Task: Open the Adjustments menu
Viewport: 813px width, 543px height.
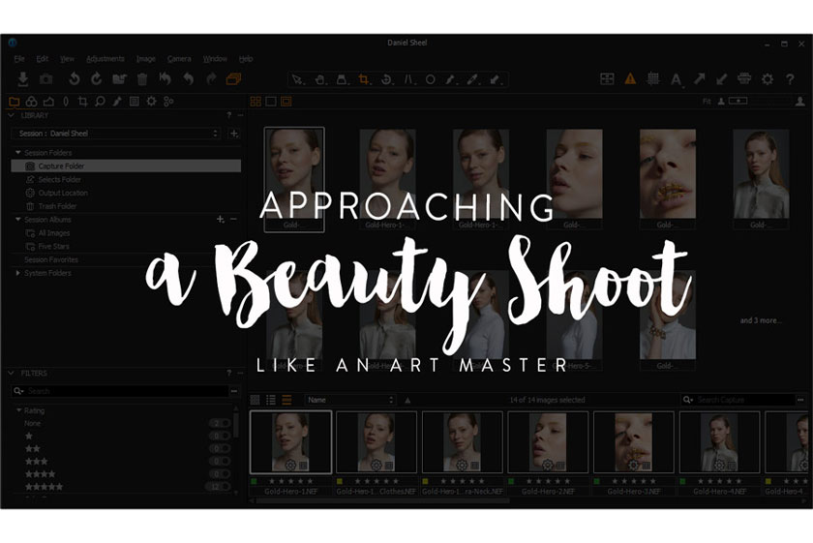Action: [105, 59]
